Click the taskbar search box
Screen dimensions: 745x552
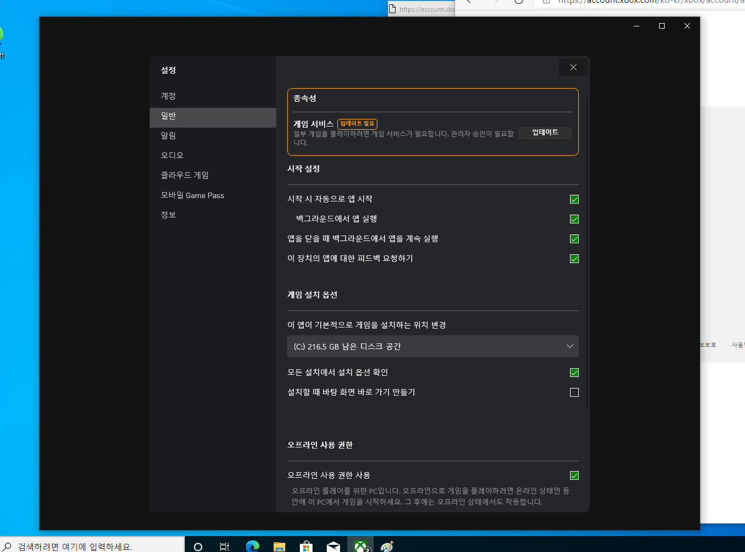pos(92,545)
